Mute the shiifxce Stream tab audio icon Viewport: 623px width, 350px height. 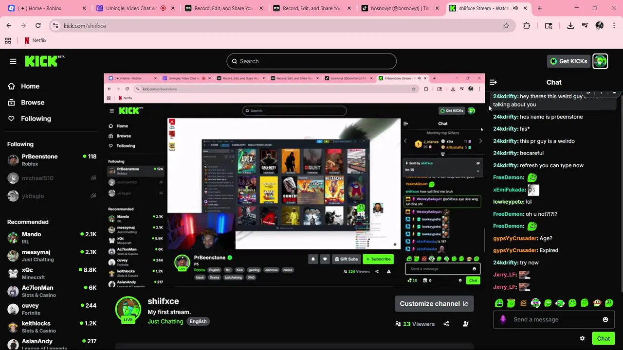[515, 8]
